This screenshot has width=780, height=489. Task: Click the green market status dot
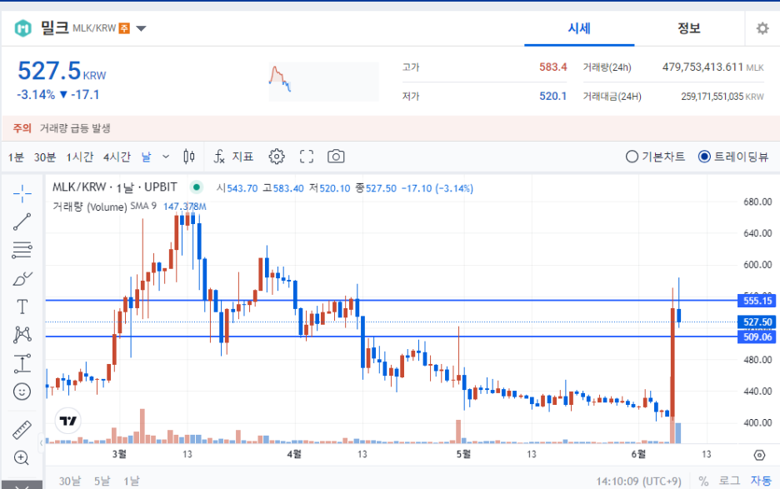pyautogui.click(x=197, y=187)
